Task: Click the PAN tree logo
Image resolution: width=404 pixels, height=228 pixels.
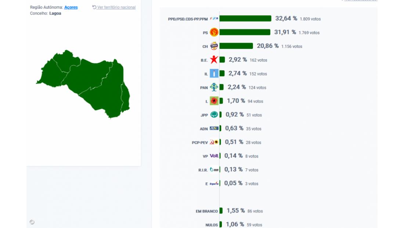Action: (214, 87)
